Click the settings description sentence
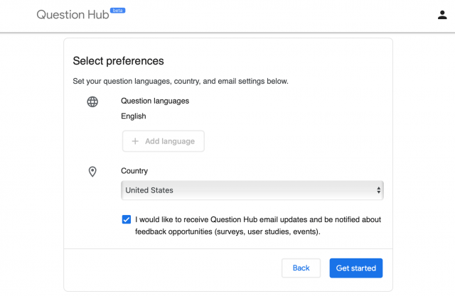 point(181,82)
